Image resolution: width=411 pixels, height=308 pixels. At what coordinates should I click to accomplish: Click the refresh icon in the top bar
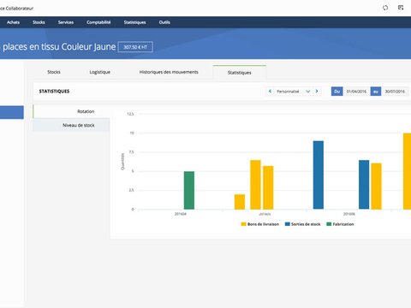385,8
